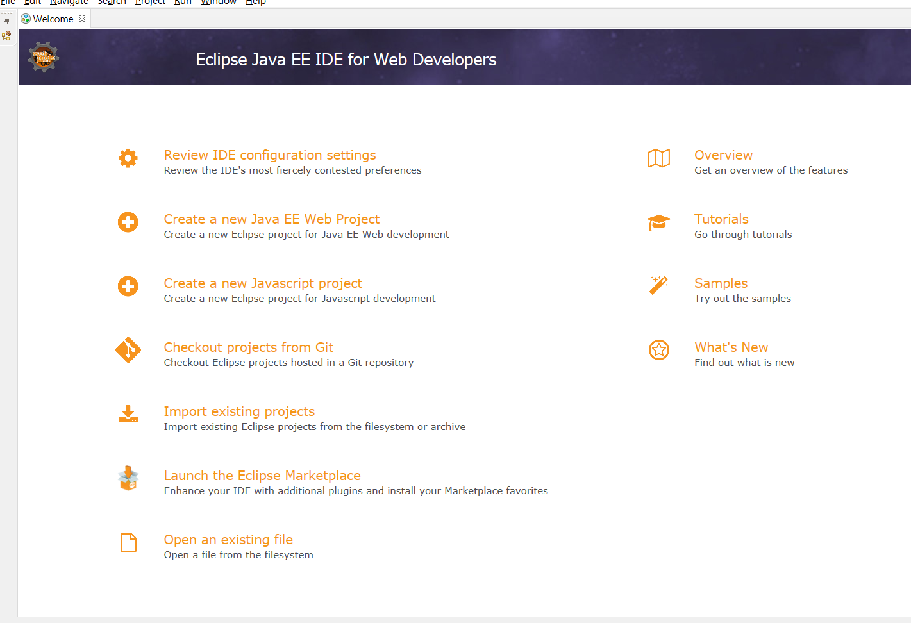The image size is (911, 623).
Task: Click the Restore icon in the left trim bar
Action: (6, 22)
